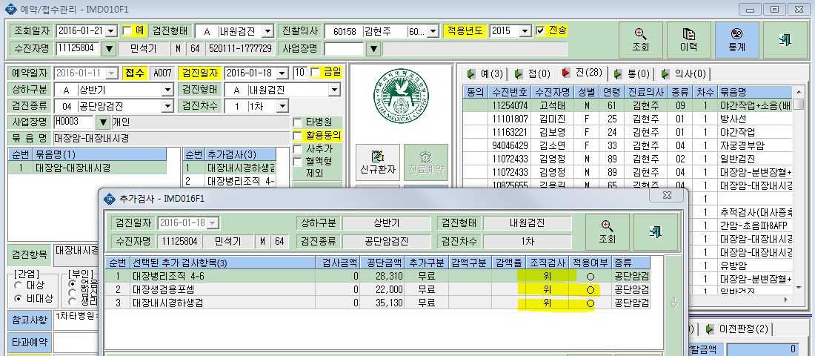Switch to the 의사(0) tab
This screenshot has height=356, width=815.
tap(683, 74)
